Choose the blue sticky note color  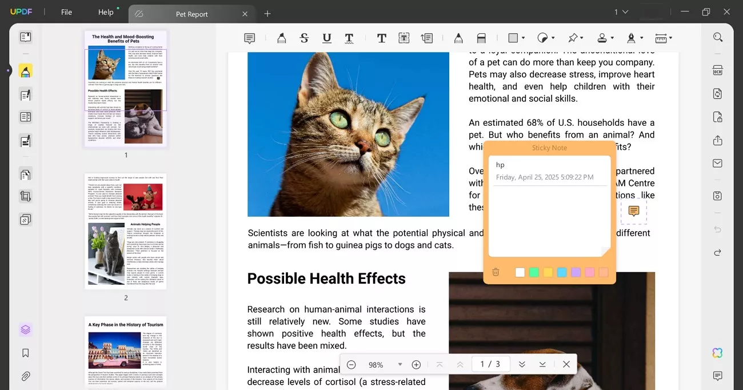tap(562, 272)
